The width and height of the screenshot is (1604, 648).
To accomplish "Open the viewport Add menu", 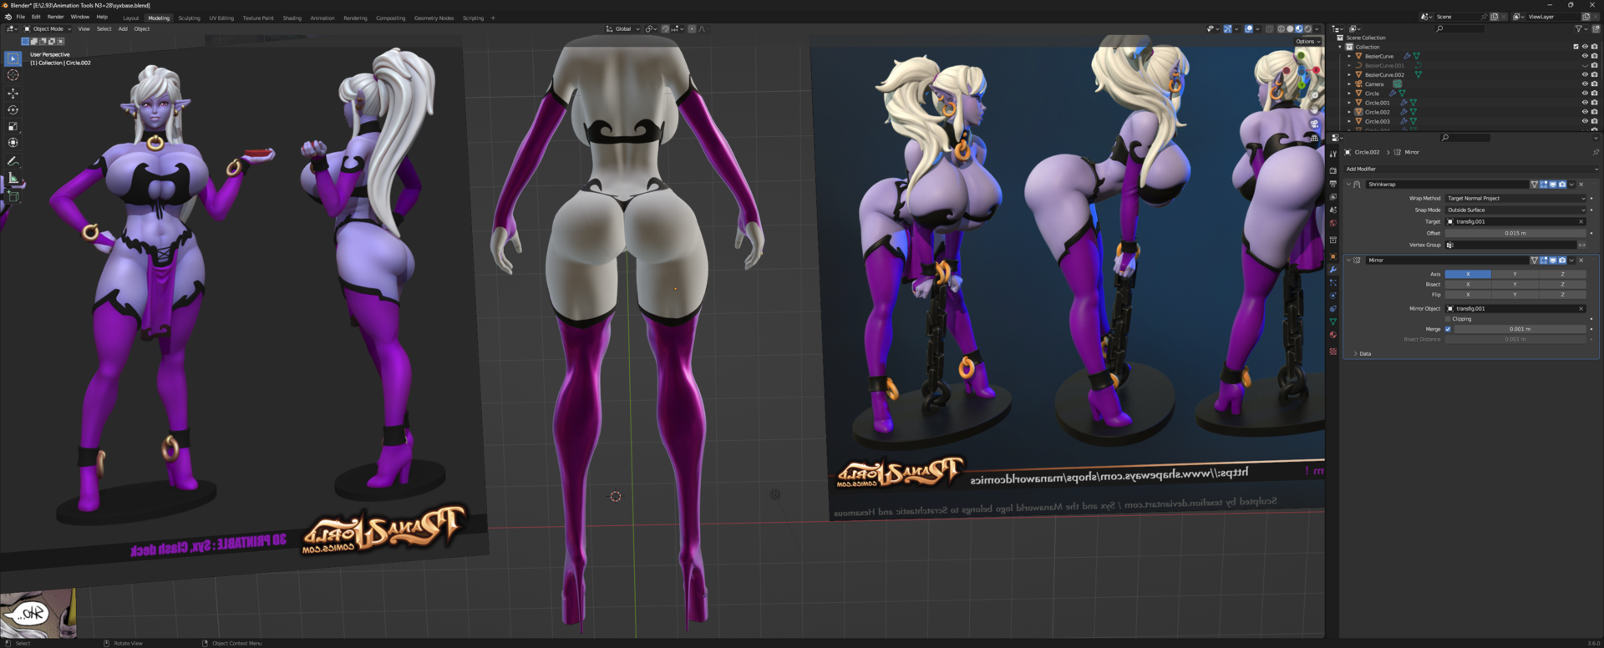I will coord(123,28).
